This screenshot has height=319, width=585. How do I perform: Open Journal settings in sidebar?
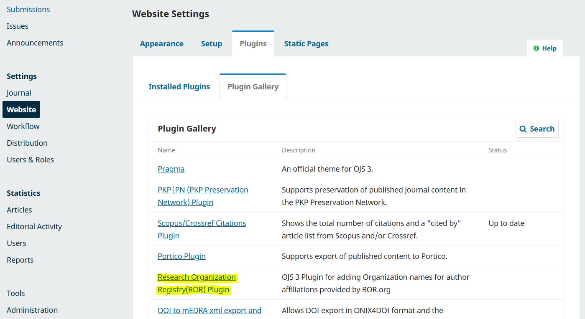19,93
